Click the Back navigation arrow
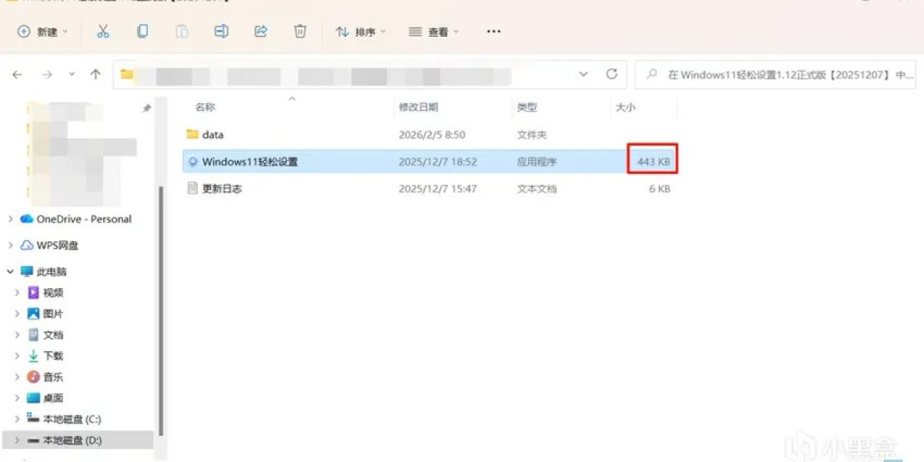Image resolution: width=924 pixels, height=462 pixels. pyautogui.click(x=18, y=75)
